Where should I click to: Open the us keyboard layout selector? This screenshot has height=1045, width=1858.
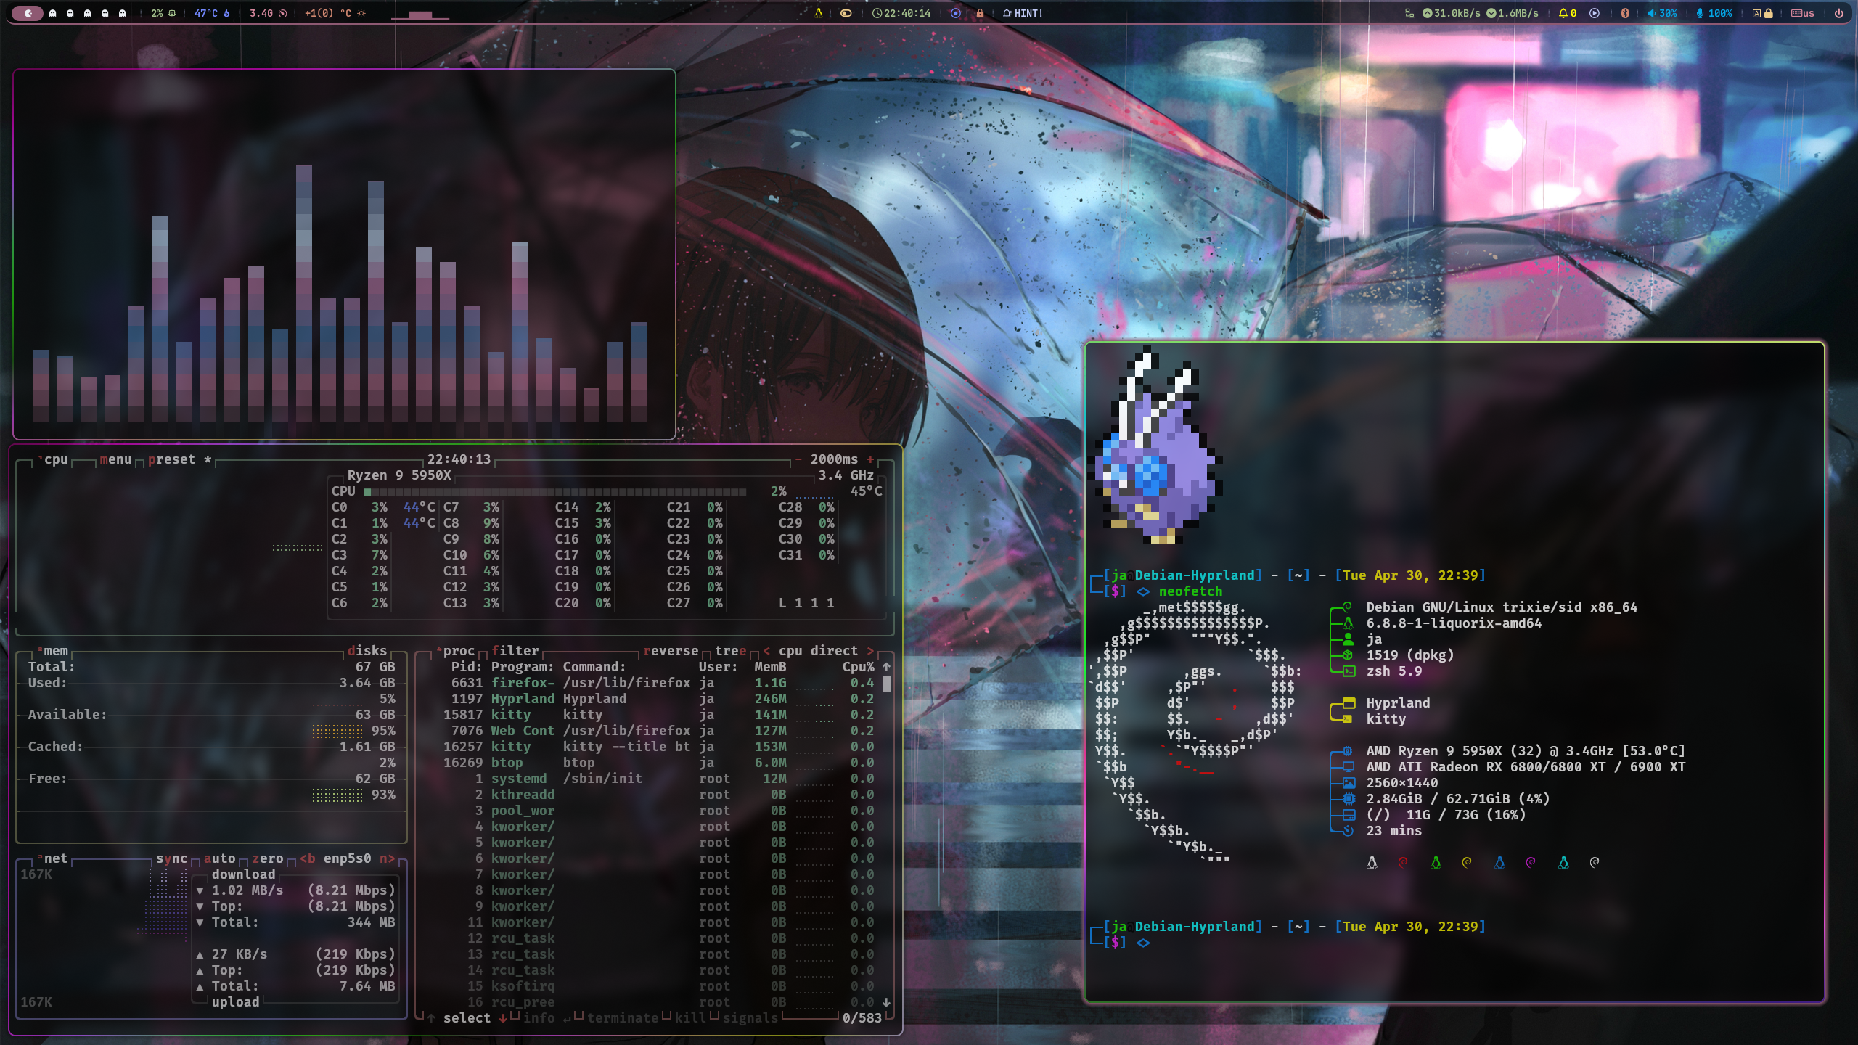1803,13
